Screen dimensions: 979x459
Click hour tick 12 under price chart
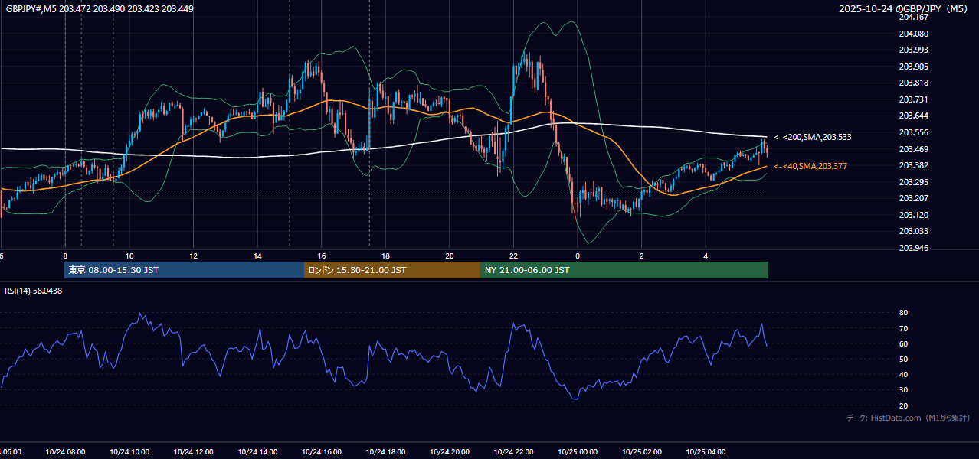[193, 256]
